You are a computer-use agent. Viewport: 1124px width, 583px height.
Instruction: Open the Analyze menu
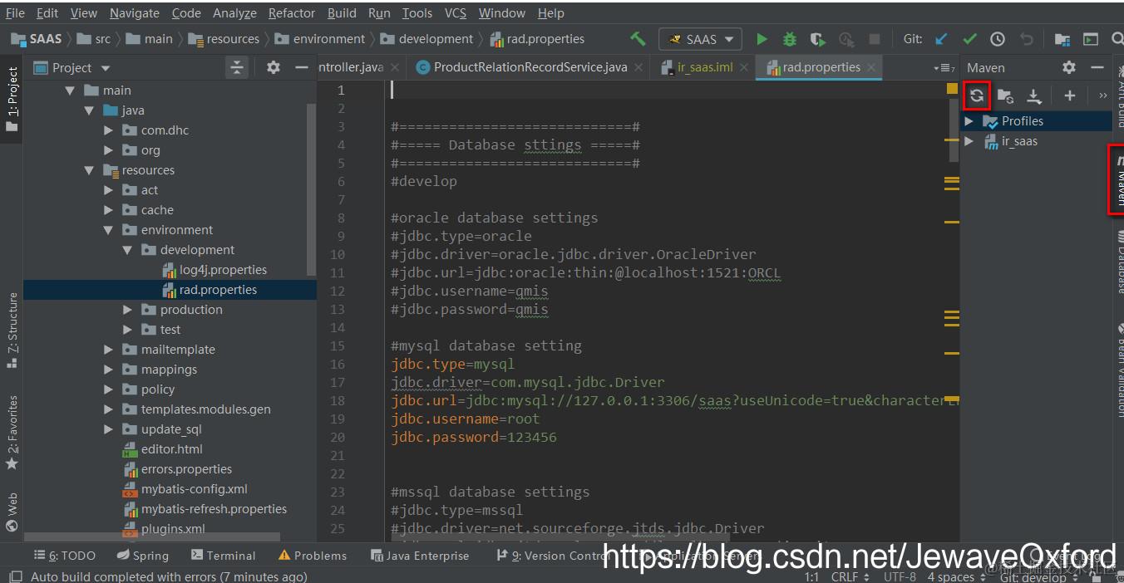235,13
